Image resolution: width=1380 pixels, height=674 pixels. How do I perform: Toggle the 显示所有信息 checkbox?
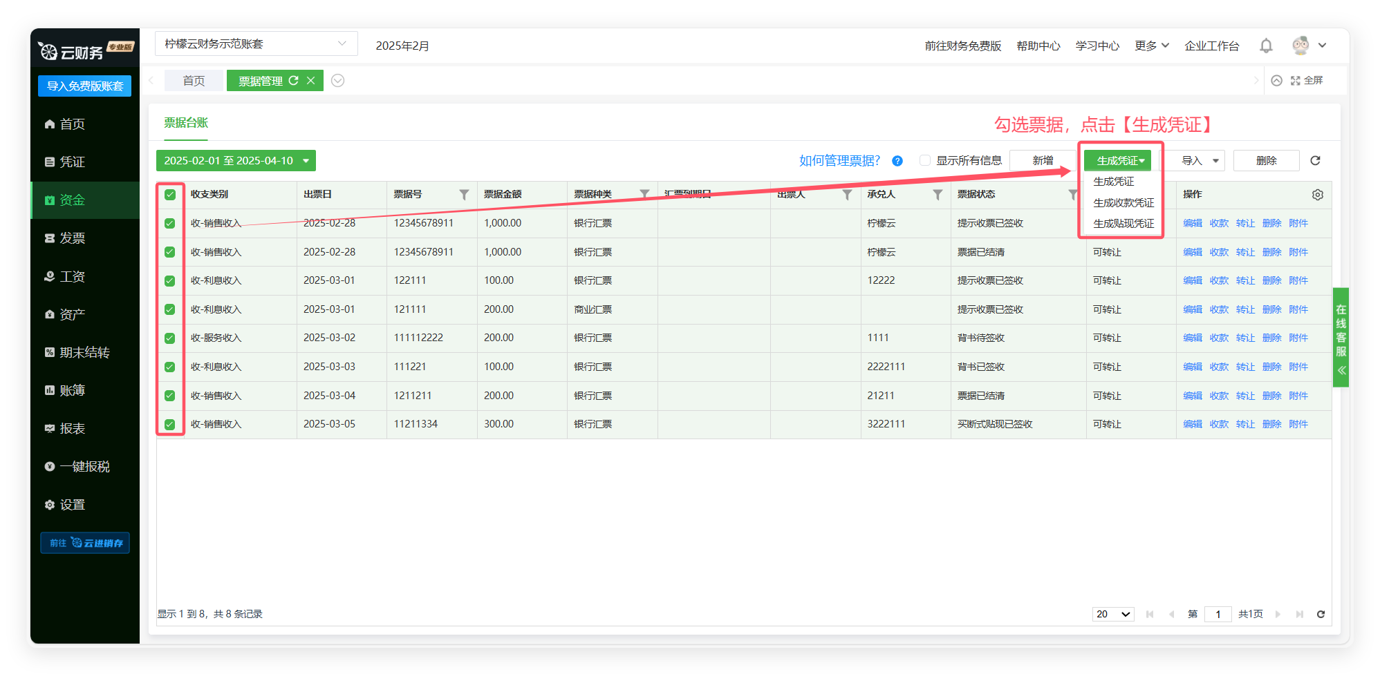point(924,160)
